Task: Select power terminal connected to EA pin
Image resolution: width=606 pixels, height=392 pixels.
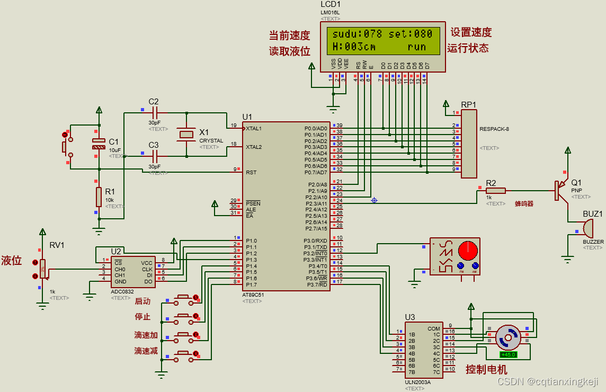Action: point(215,203)
